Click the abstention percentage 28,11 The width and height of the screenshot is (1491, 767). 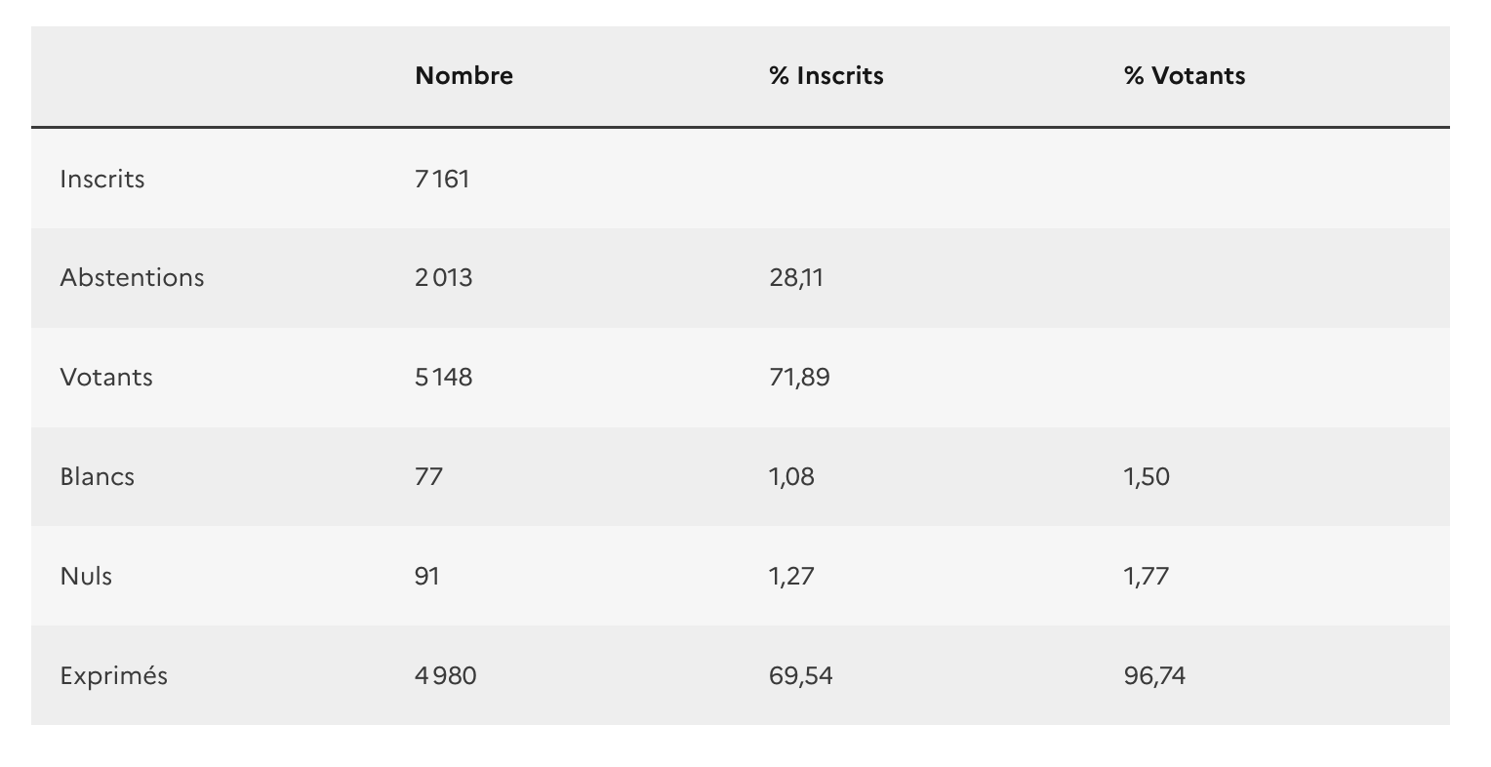796,278
